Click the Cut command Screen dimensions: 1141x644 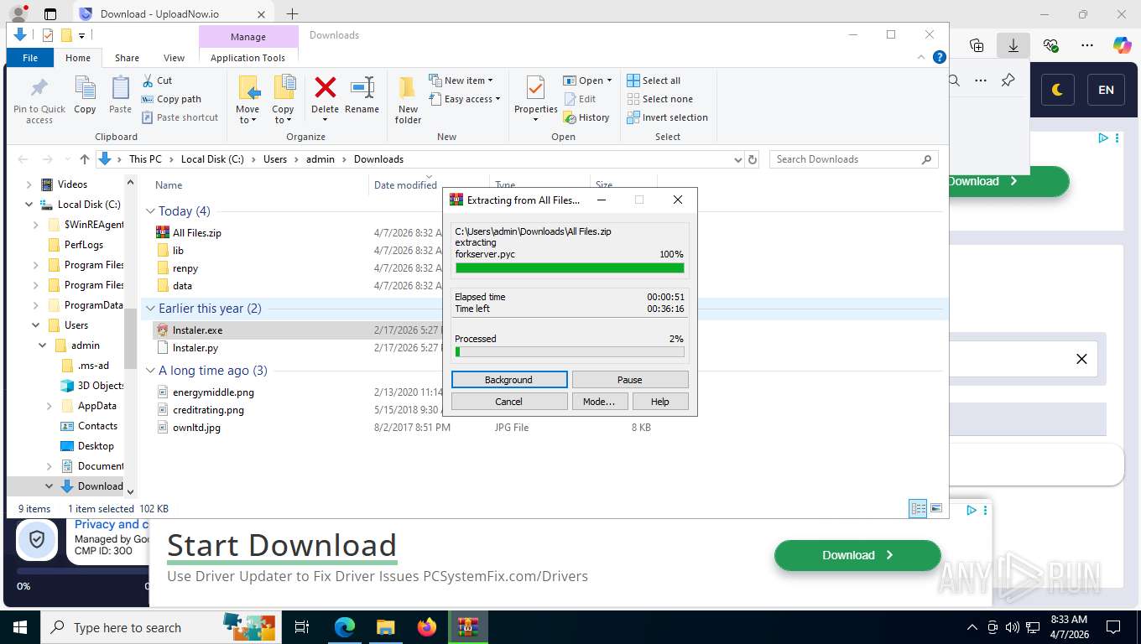coord(157,80)
